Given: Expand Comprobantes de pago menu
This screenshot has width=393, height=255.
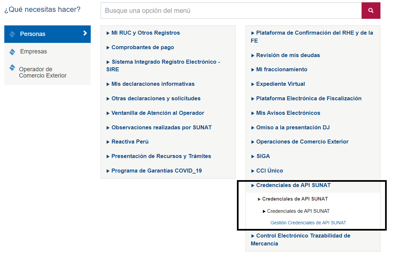Looking at the screenshot, I should click(140, 48).
